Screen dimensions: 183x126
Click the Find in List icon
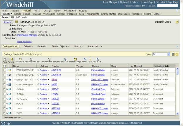[x=97, y=59]
